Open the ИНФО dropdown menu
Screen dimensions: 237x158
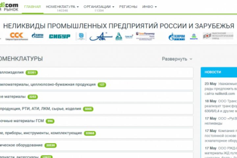(149, 7)
